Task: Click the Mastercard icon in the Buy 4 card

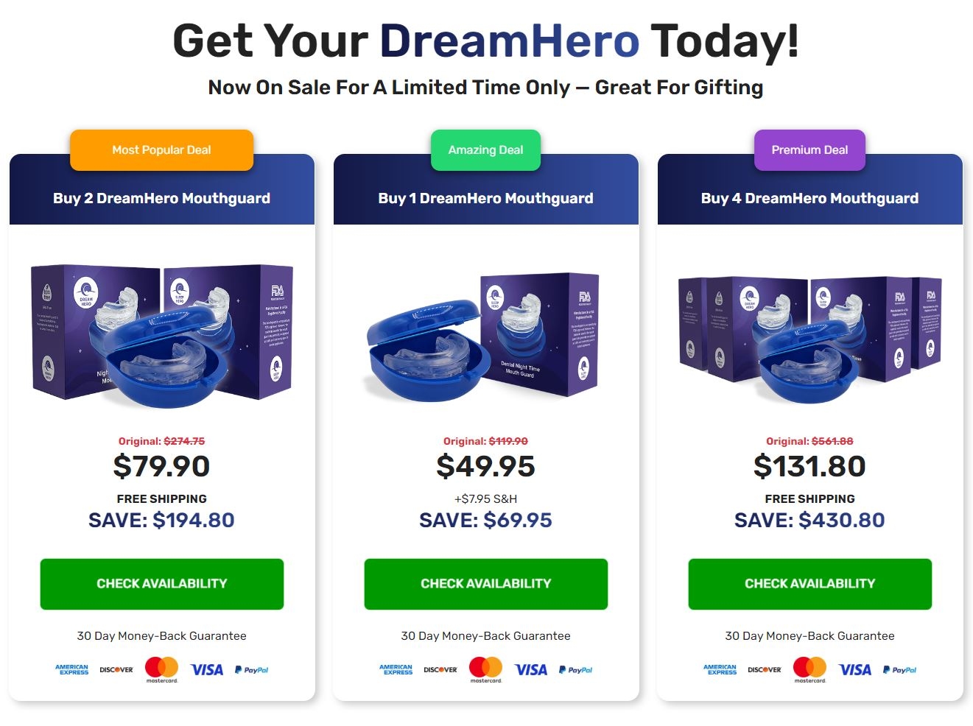Action: (x=809, y=669)
